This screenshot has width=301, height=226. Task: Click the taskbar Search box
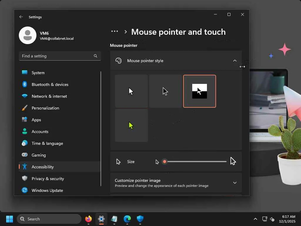click(49, 219)
